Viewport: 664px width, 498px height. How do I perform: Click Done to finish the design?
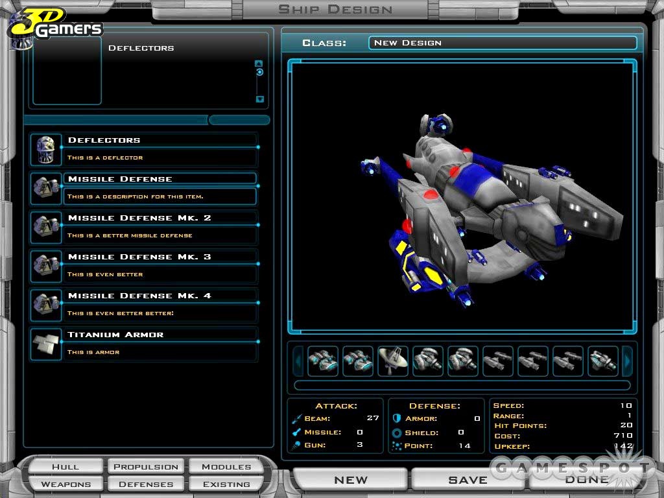point(586,480)
